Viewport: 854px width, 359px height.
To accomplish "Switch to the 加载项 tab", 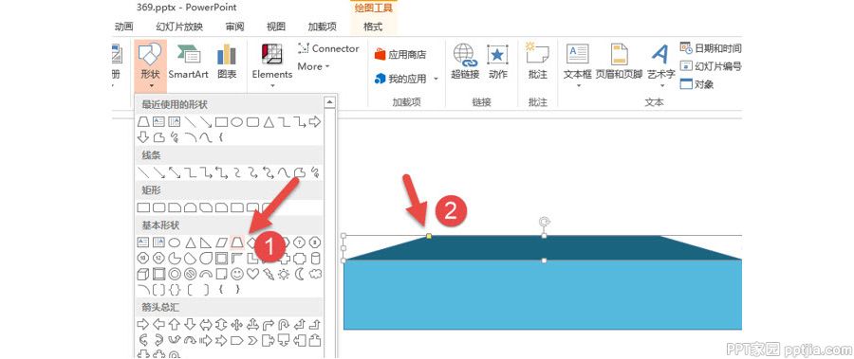I will pos(322,27).
